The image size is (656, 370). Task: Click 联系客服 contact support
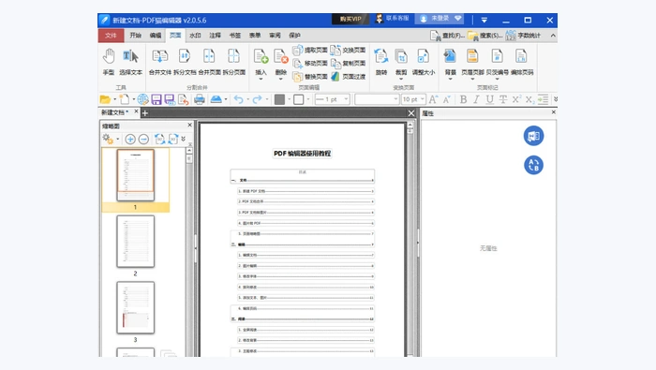point(393,19)
